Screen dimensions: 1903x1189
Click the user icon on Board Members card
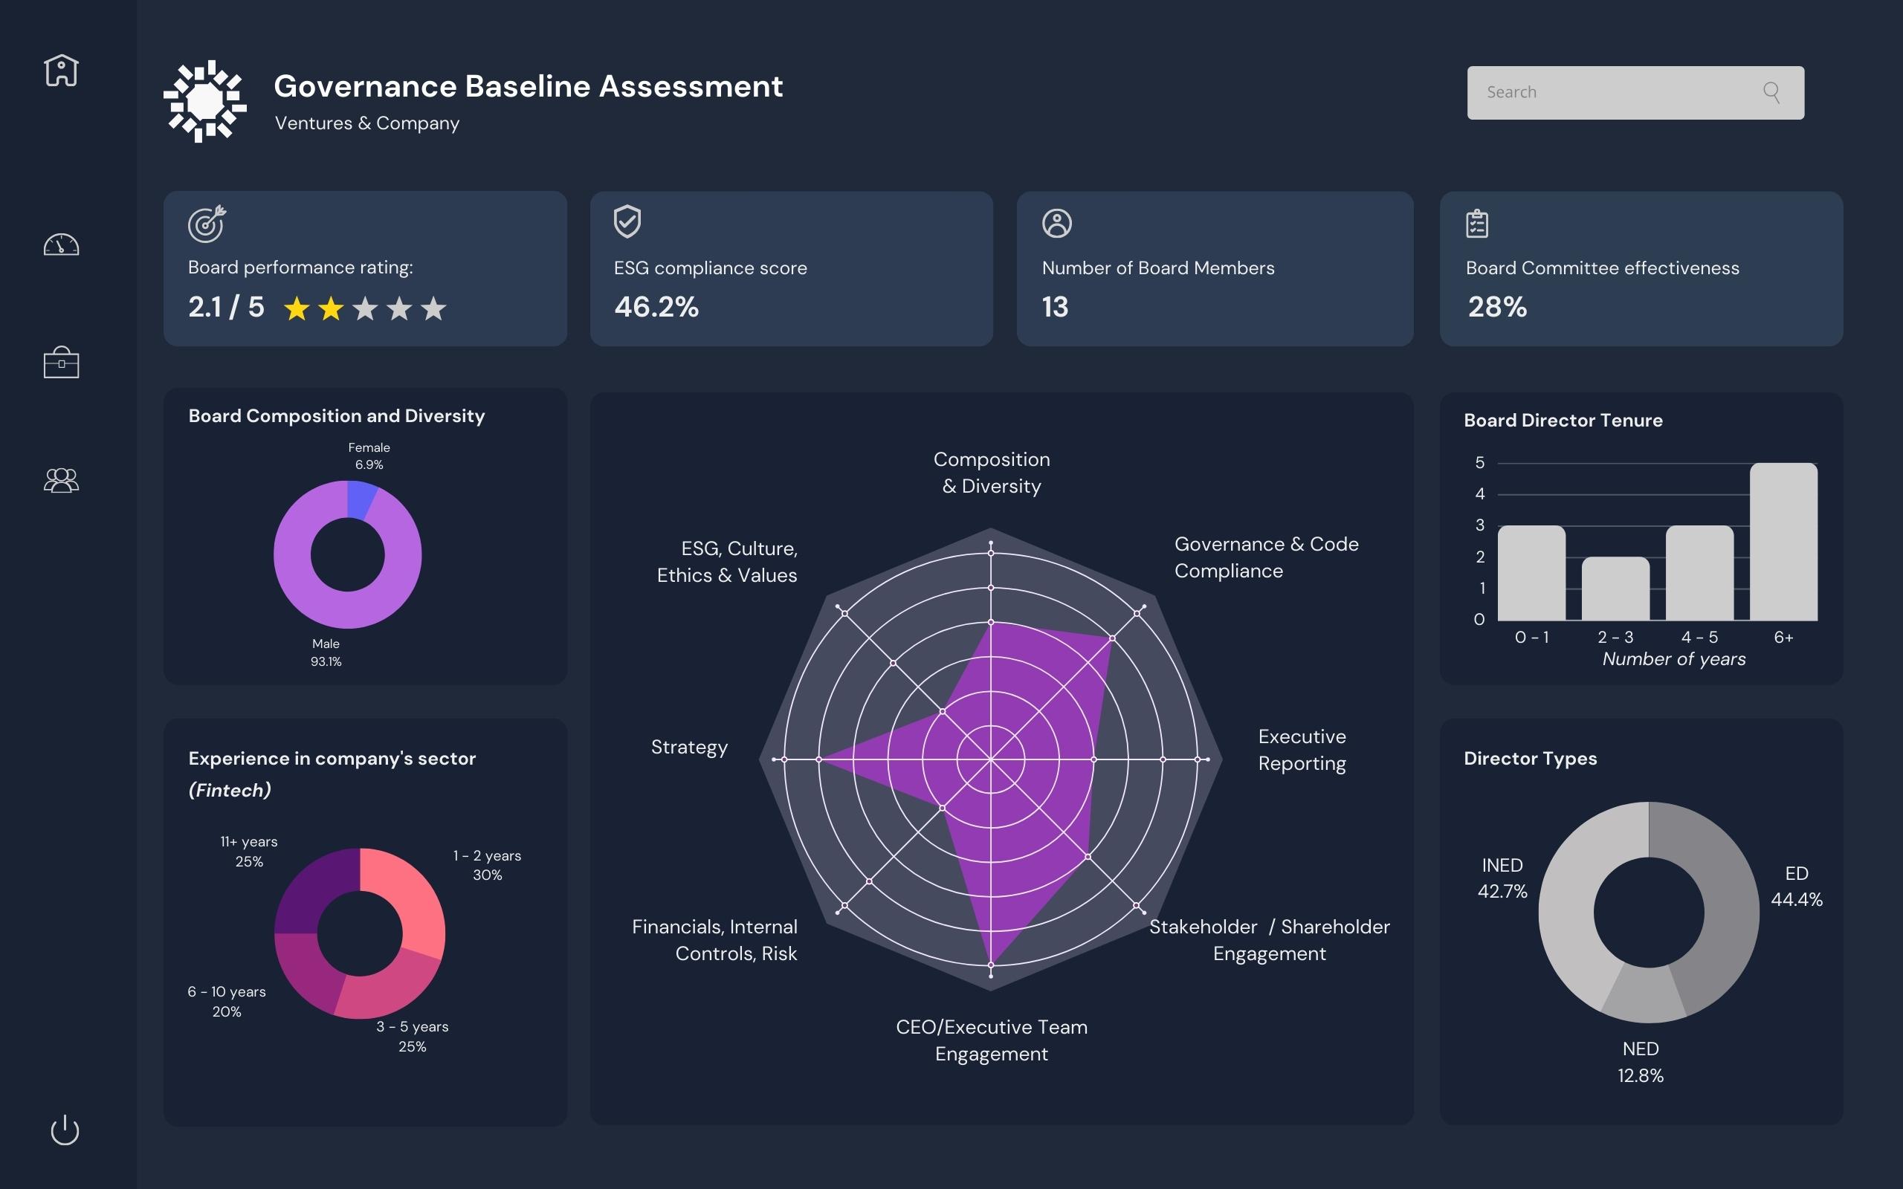click(1056, 224)
